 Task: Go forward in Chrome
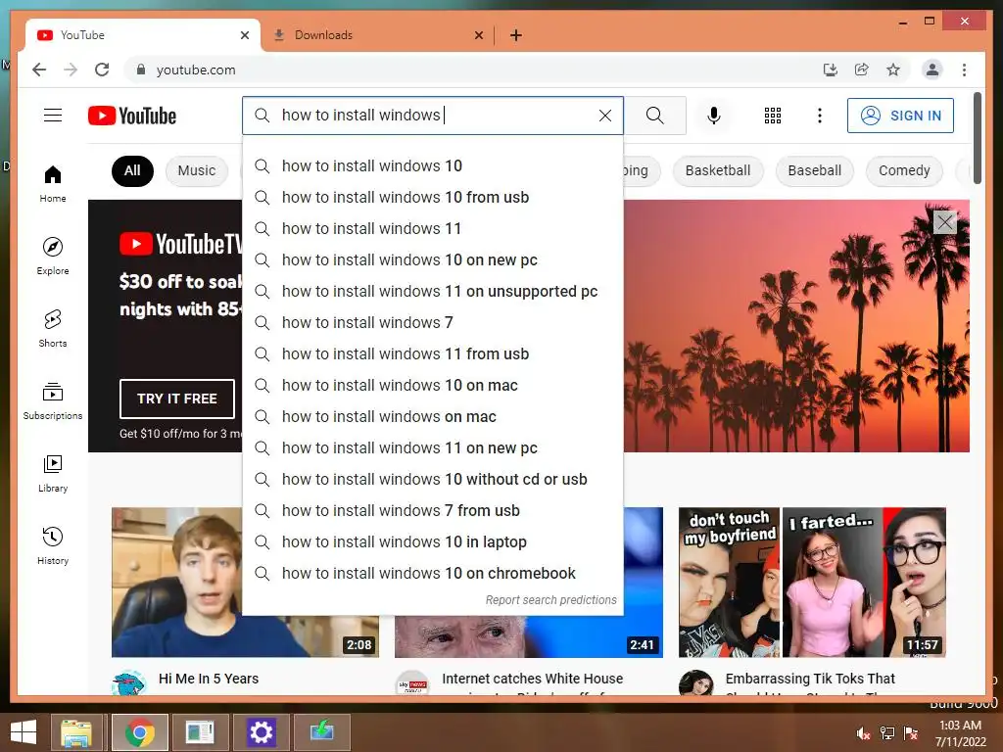[71, 70]
